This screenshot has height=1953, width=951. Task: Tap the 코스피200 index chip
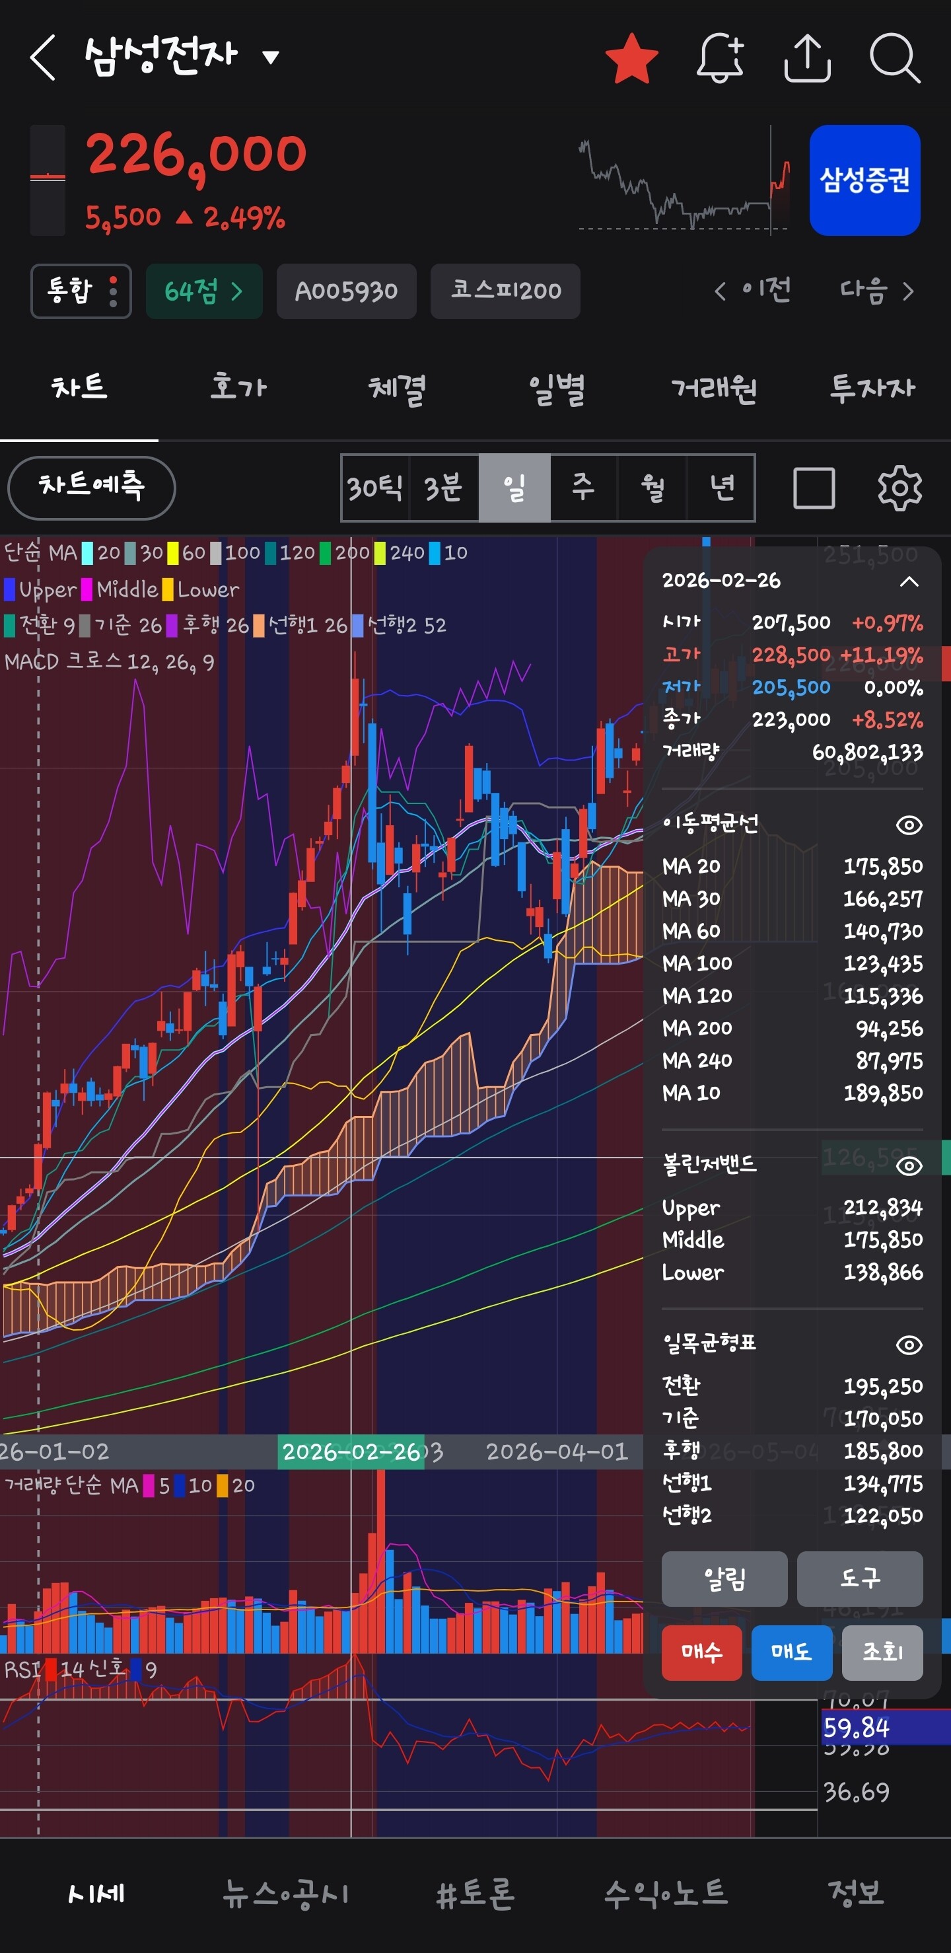point(505,291)
